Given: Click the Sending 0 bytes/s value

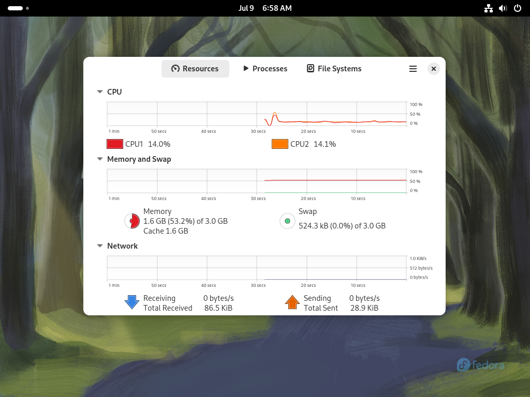Looking at the screenshot, I should pos(364,298).
